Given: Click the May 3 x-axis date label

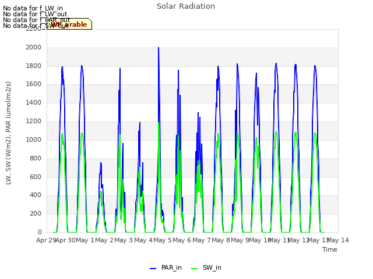Looking at the screenshot, I should pyautogui.click(x=124, y=240).
